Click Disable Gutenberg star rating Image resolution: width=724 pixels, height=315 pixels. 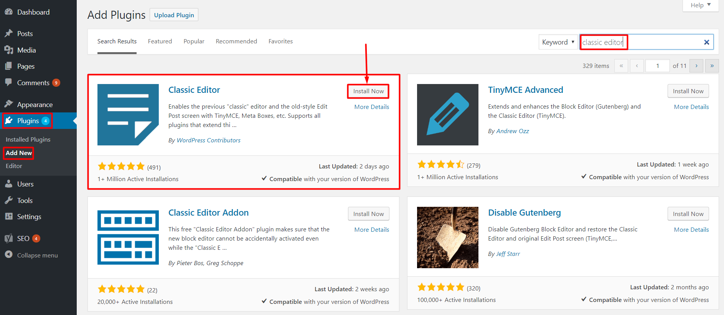pyautogui.click(x=441, y=287)
